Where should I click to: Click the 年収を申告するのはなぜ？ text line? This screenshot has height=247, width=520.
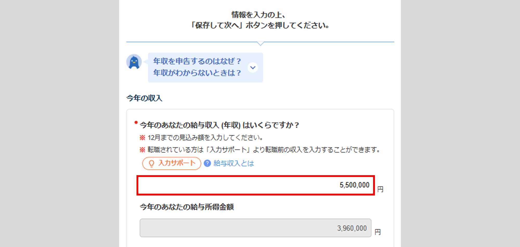pyautogui.click(x=197, y=61)
